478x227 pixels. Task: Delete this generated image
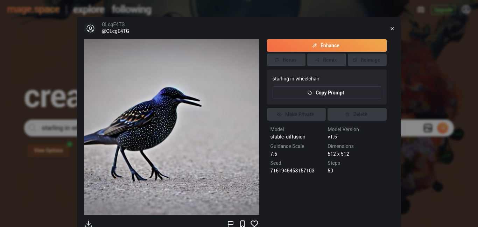(x=357, y=114)
